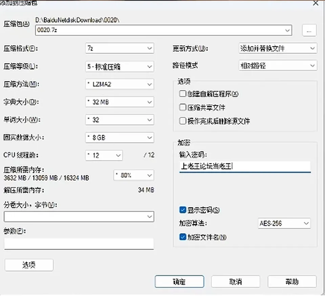Open the 压缩方法 LZMA2 dropdown
325x296 pixels.
[120, 84]
